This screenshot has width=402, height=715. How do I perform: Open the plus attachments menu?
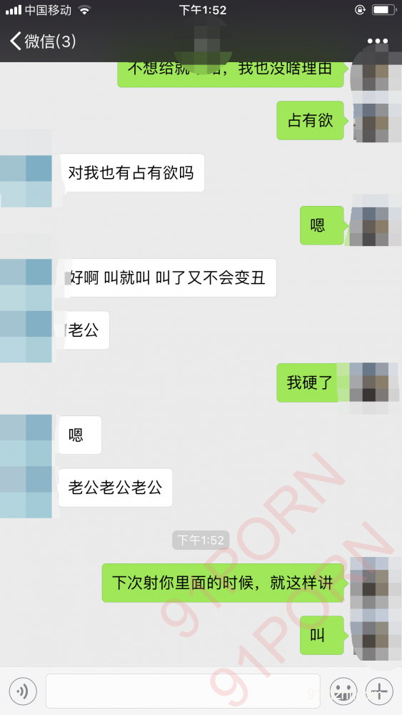coord(378,691)
